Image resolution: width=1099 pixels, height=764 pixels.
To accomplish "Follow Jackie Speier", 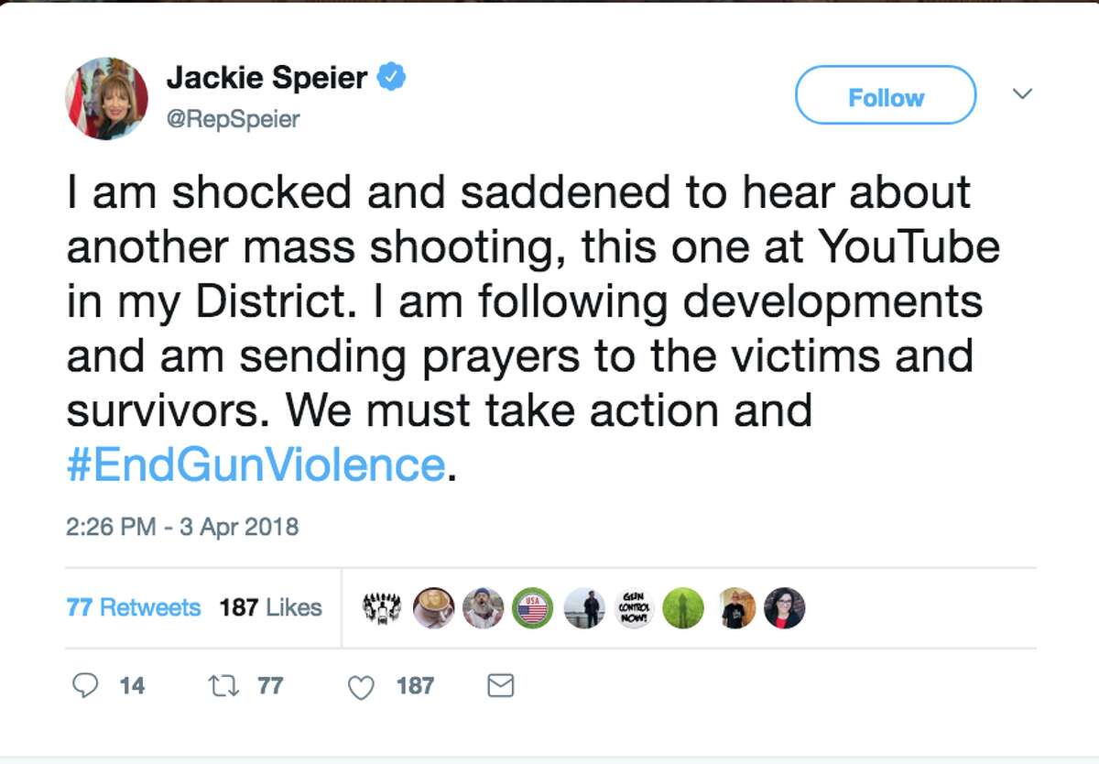I will click(886, 95).
